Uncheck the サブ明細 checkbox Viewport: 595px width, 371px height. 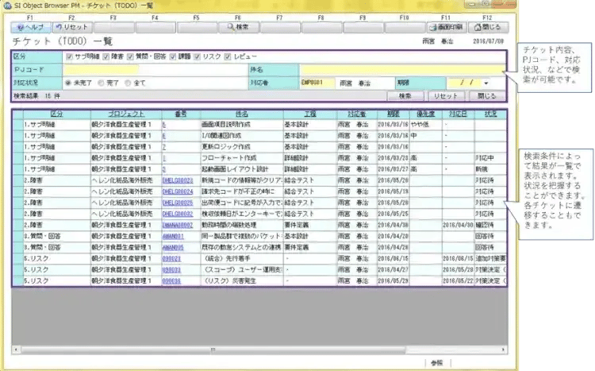69,56
